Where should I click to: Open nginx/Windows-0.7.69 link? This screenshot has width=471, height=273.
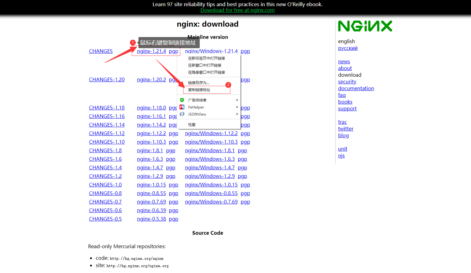click(x=211, y=202)
